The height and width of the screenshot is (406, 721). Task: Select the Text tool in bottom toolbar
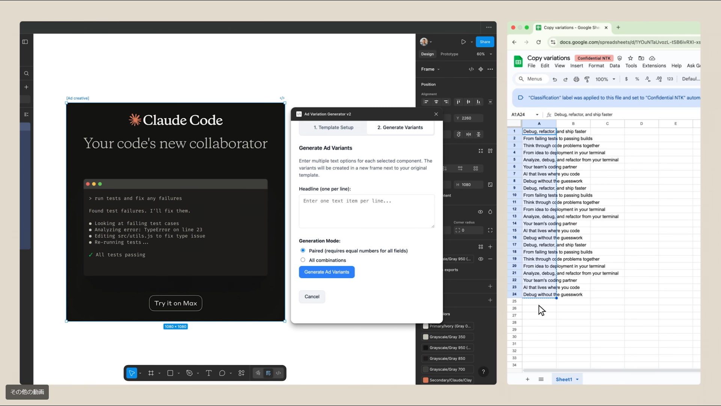[x=209, y=373]
